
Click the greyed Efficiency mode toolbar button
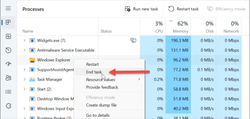(x=226, y=9)
